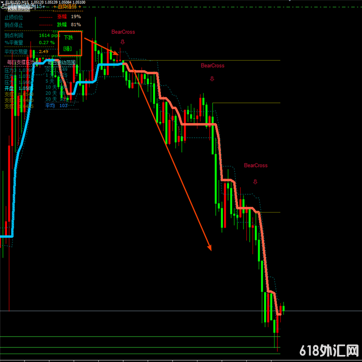The height and width of the screenshot is (362, 362).
Task: Select the 每日支撑压力点 heading
Action: coord(23,62)
